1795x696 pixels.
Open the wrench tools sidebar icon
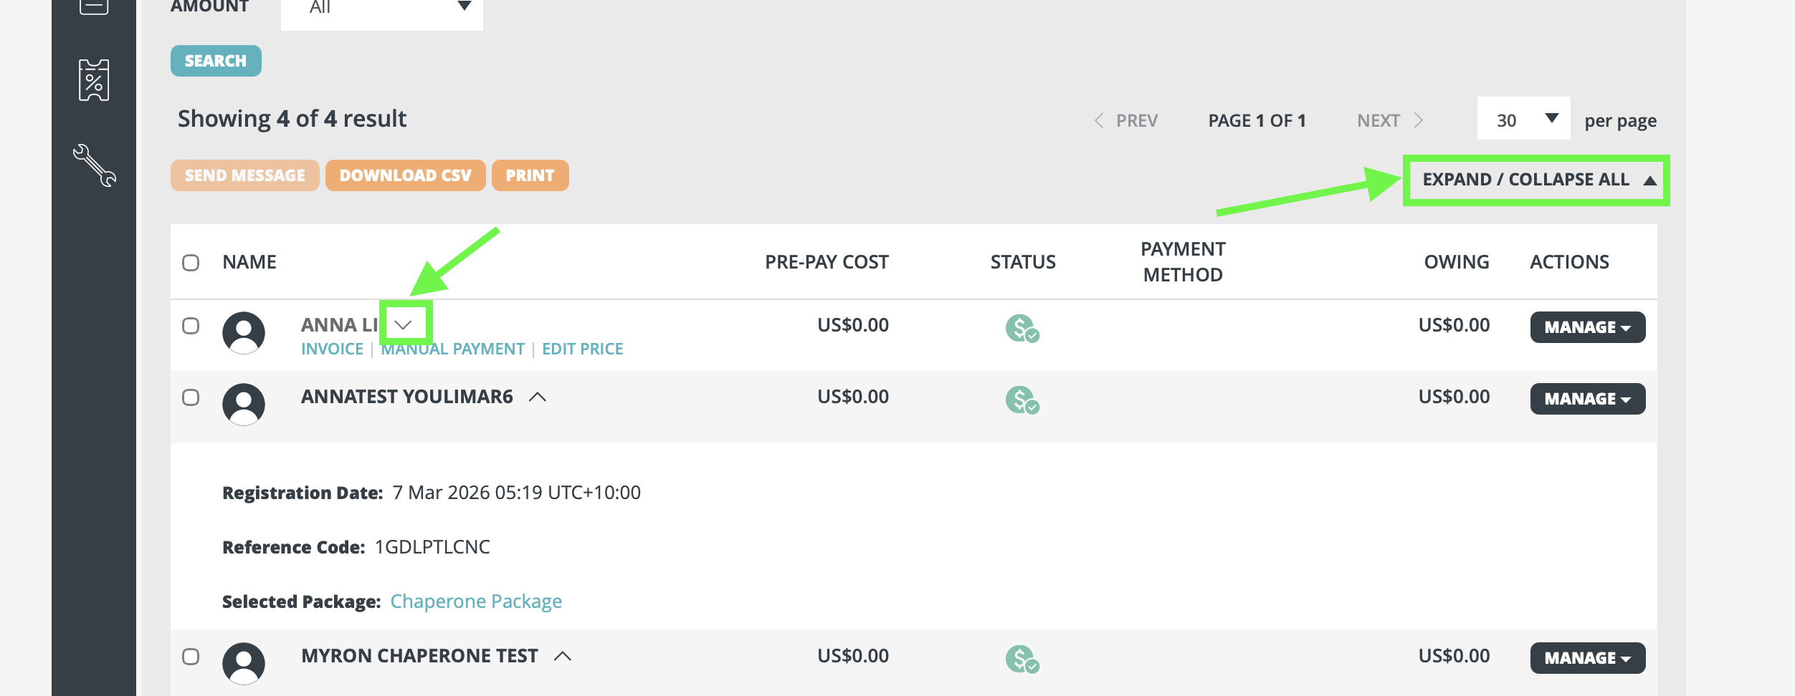pos(94,165)
